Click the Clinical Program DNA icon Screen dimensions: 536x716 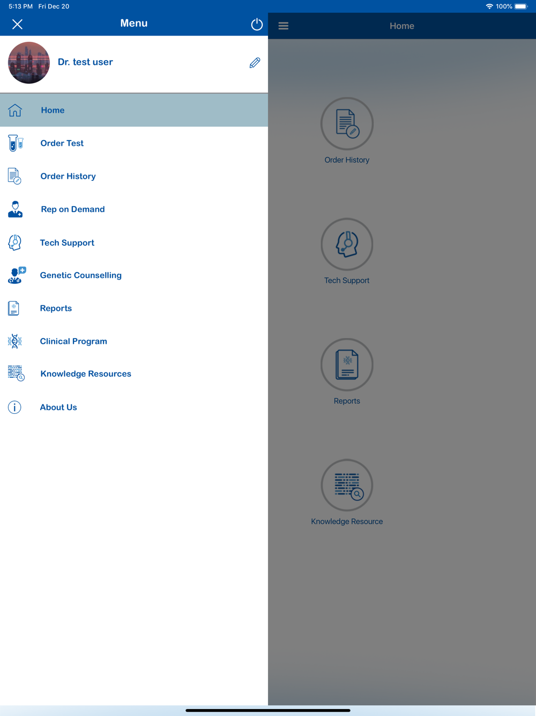tap(15, 341)
